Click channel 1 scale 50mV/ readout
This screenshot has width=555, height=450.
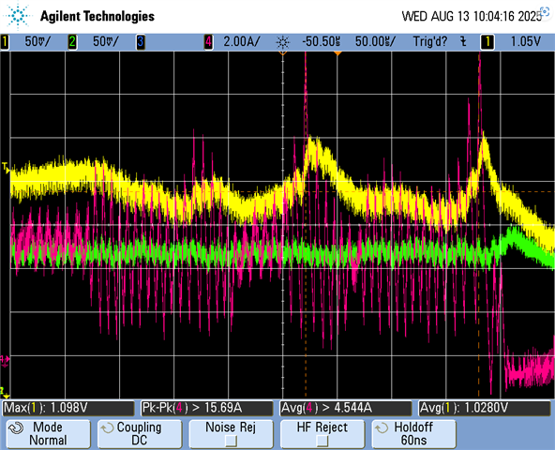pos(37,42)
